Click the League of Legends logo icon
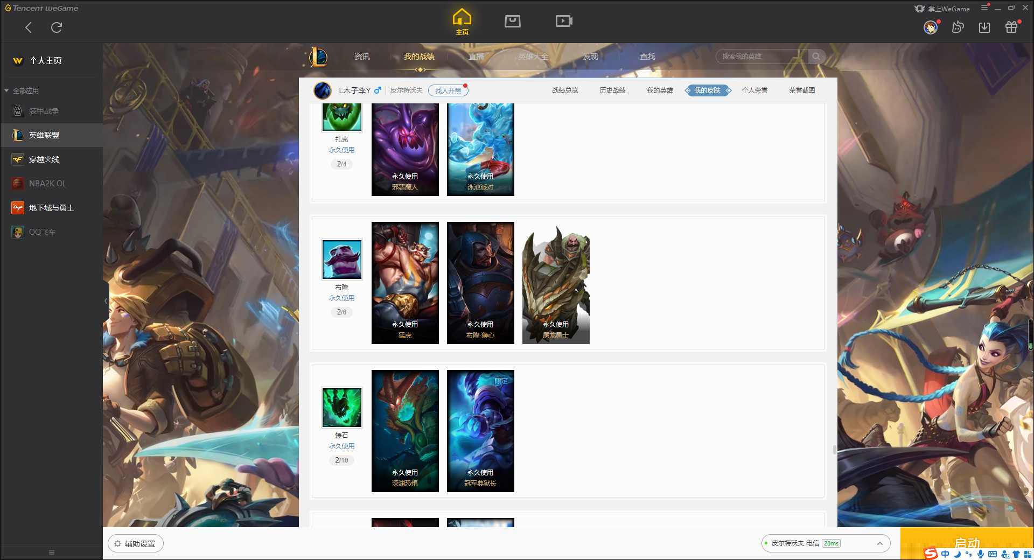Screen dimensions: 1034x560 pyautogui.click(x=318, y=57)
